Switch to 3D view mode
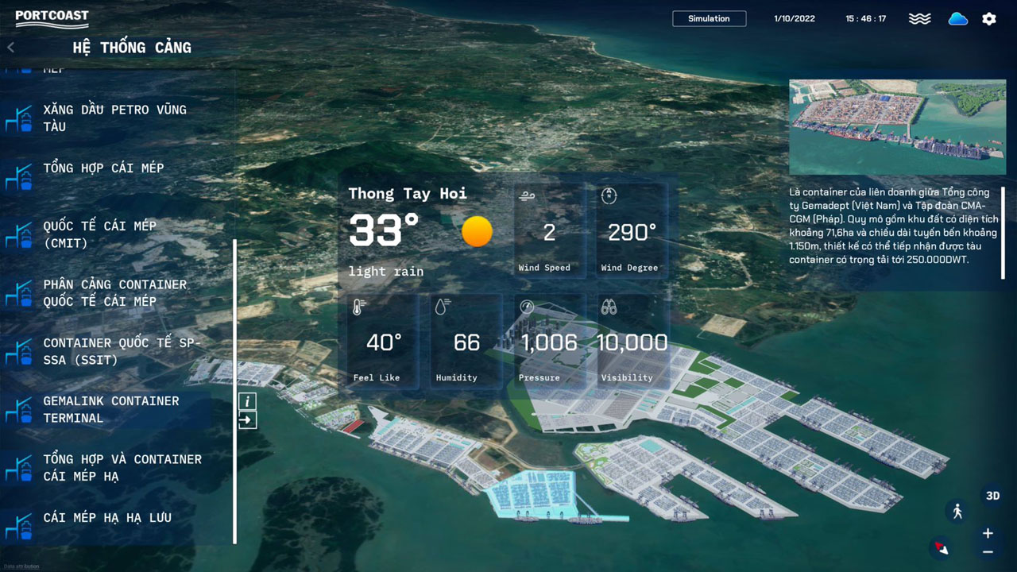The width and height of the screenshot is (1017, 572). pos(992,496)
